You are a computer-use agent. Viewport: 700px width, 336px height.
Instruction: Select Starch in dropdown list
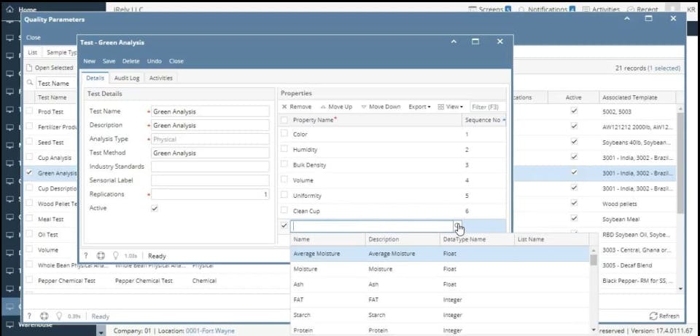pos(440,315)
